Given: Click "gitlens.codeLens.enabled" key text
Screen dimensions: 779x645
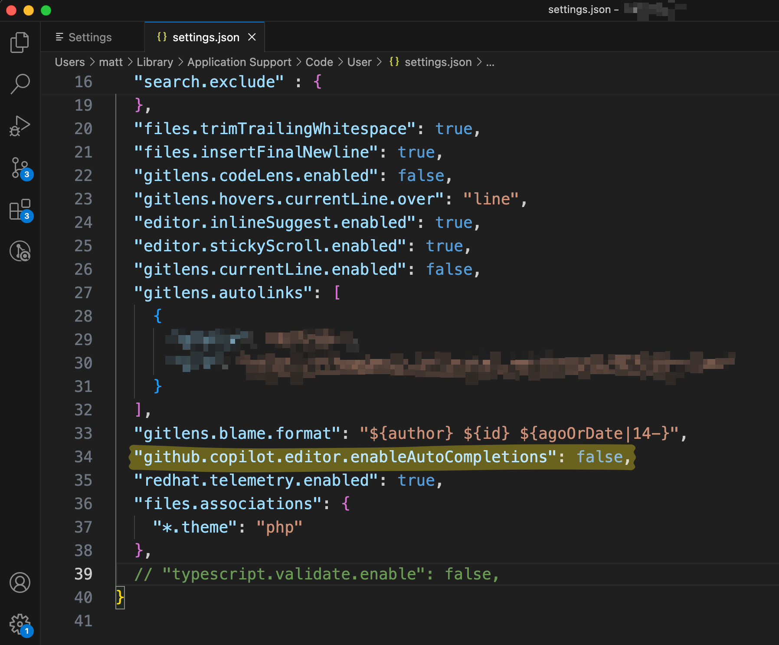Looking at the screenshot, I should point(256,176).
